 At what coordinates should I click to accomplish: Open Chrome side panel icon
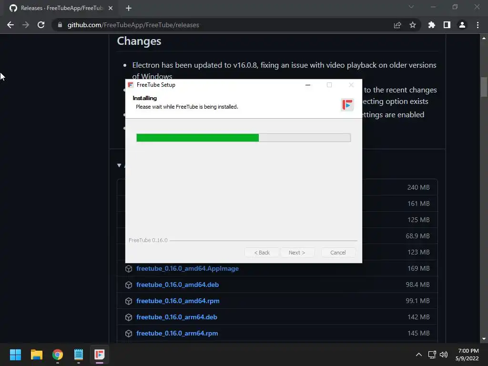(447, 25)
